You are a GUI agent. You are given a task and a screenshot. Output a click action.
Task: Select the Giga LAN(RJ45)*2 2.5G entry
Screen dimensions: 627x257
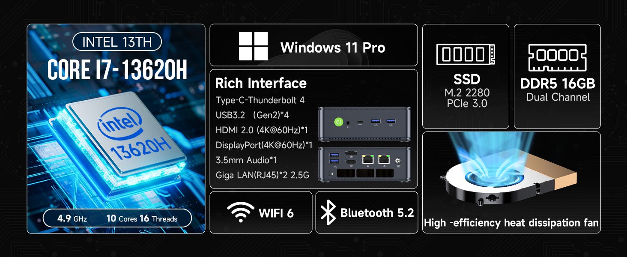[262, 175]
